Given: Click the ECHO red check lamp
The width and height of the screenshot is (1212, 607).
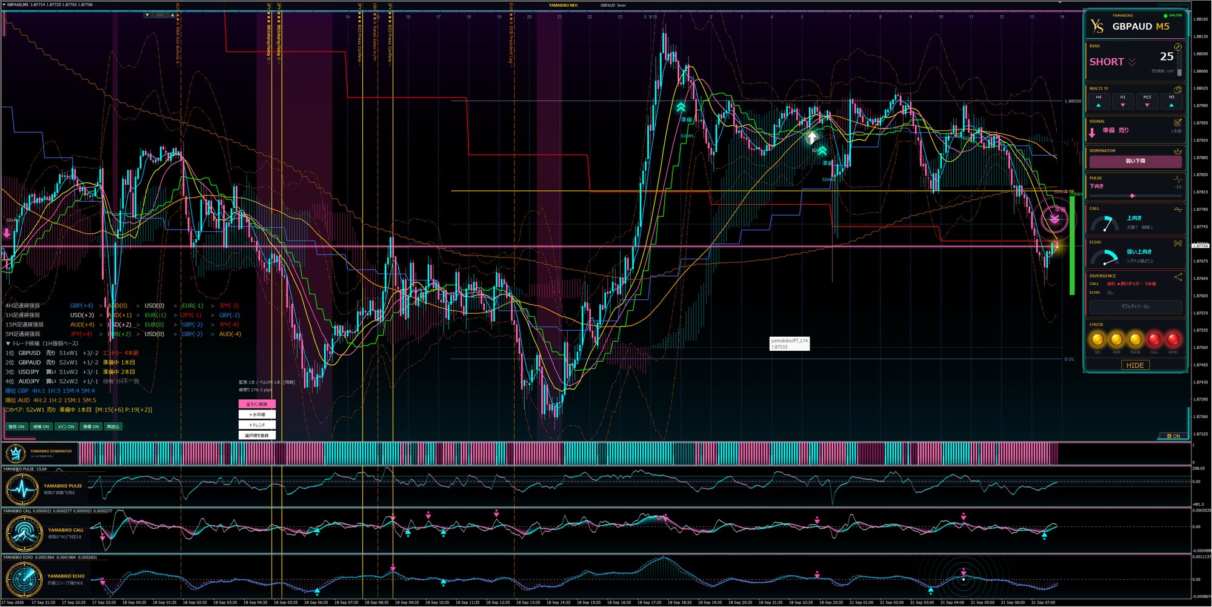Looking at the screenshot, I should point(1173,339).
